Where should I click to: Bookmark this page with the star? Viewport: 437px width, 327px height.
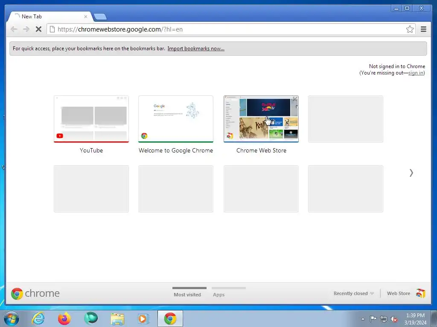pyautogui.click(x=410, y=29)
